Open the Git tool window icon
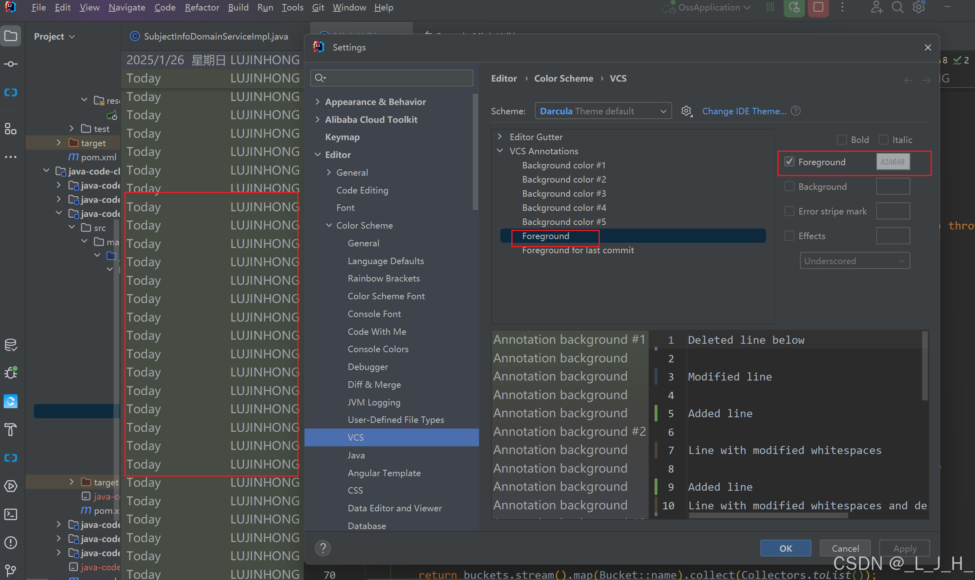Viewport: 975px width, 580px height. 11,570
